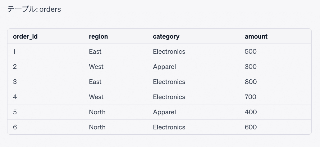Click the West region in order 4

point(96,97)
